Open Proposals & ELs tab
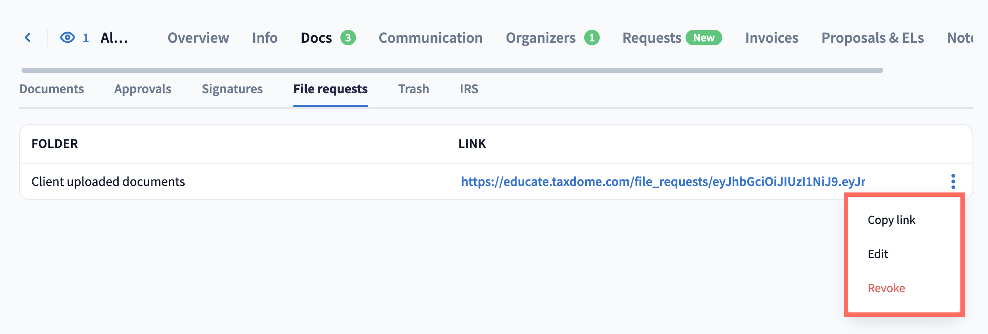Screen dimensions: 988x334 [x=872, y=38]
